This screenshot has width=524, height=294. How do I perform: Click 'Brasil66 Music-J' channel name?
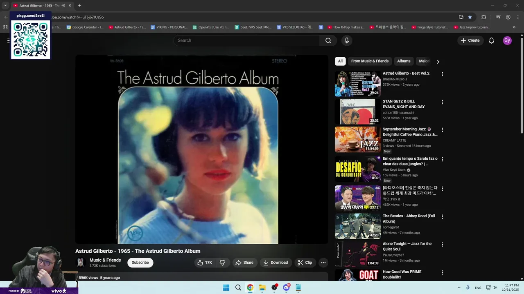[395, 79]
